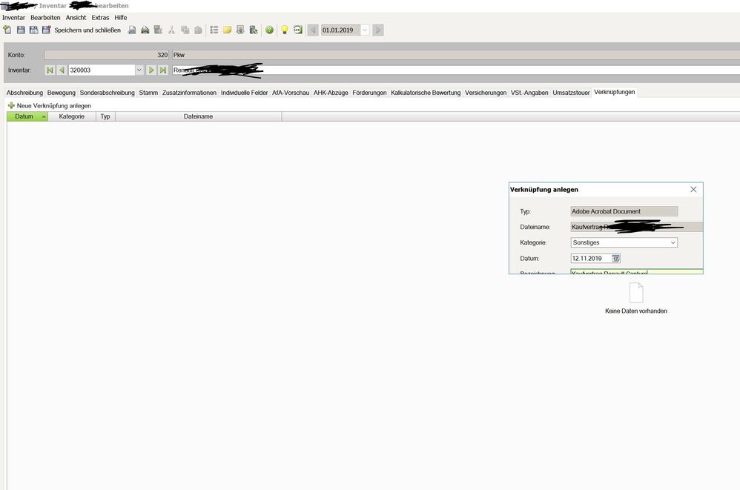This screenshot has width=740, height=490.
Task: Click the green plus Neue Verknüpfung icon
Action: coord(11,106)
